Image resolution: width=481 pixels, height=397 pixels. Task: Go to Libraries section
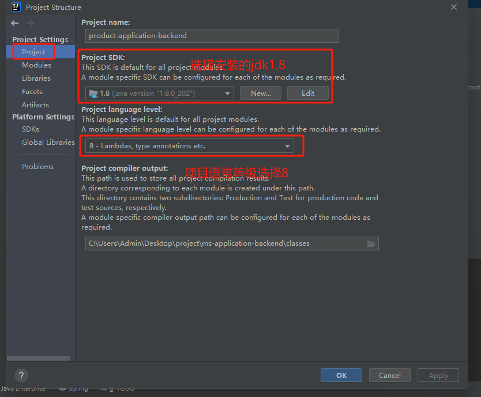pyautogui.click(x=36, y=78)
